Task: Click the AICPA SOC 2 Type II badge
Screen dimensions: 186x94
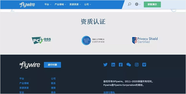Action: 93,40
